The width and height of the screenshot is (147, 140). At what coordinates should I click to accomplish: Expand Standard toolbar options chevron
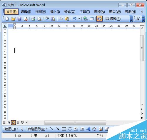point(131,19)
